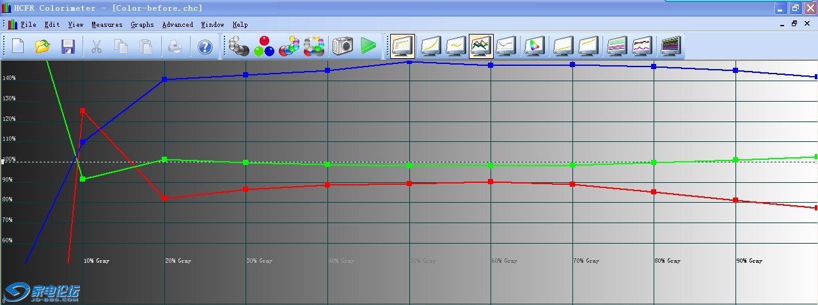Select red data point at 90% Gray
The width and height of the screenshot is (818, 305).
(735, 200)
